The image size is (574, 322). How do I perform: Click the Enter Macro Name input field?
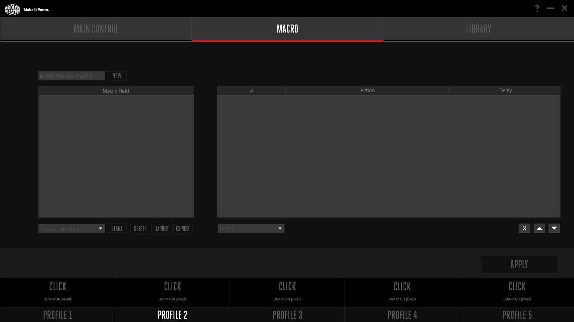[71, 75]
